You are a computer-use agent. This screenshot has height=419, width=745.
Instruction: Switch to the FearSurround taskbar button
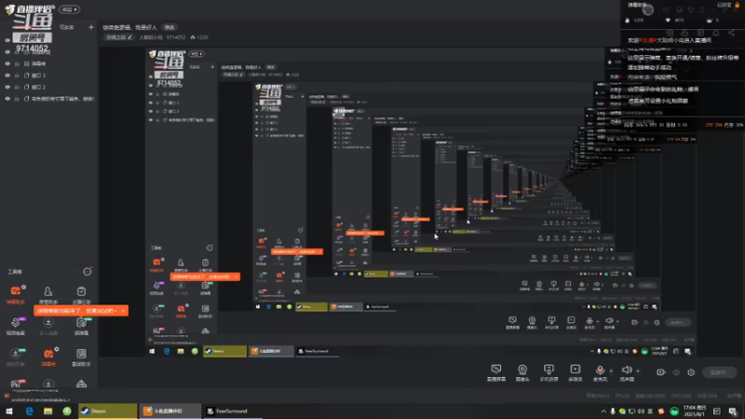pos(232,412)
